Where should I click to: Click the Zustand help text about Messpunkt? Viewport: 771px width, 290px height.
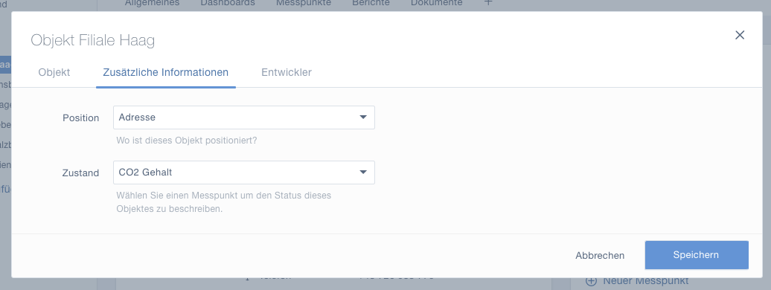point(224,202)
